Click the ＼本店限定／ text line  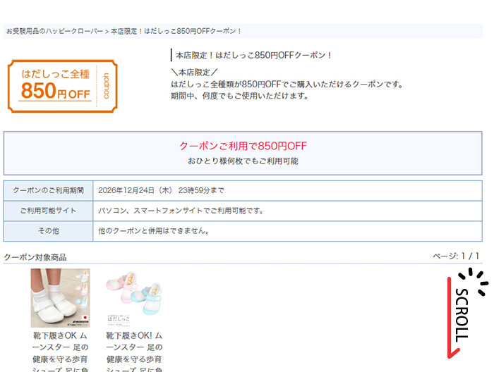pos(194,73)
